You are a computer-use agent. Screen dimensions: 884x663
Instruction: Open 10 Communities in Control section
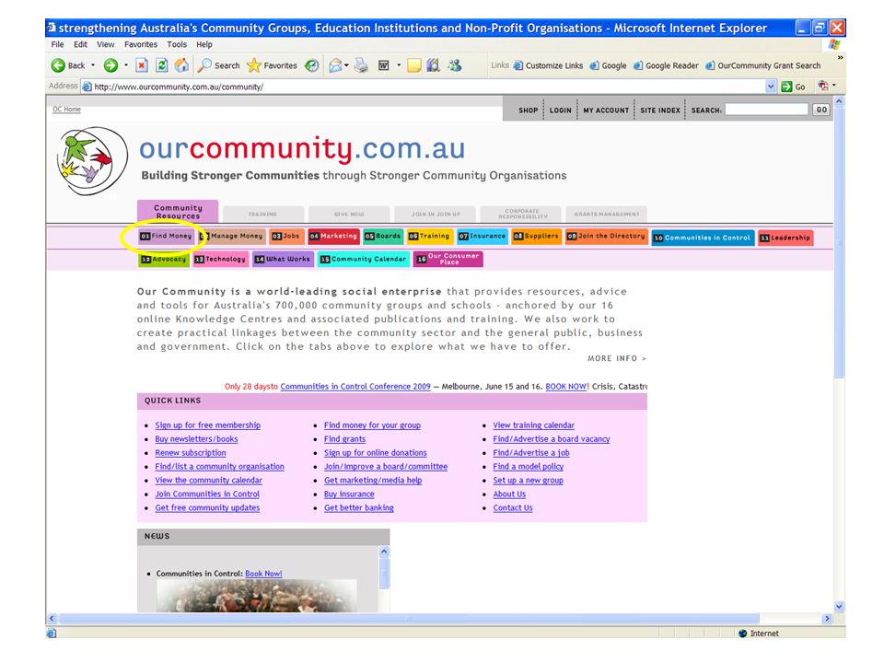point(703,238)
